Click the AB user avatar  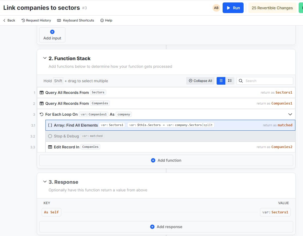click(216, 8)
